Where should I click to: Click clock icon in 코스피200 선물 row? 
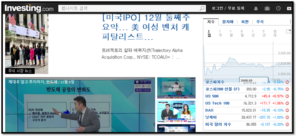pyautogui.click(x=287, y=89)
